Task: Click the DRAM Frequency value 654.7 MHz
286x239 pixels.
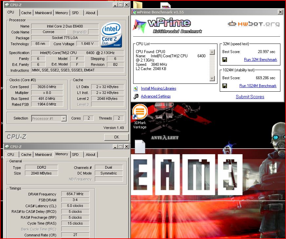Action: 75,194
